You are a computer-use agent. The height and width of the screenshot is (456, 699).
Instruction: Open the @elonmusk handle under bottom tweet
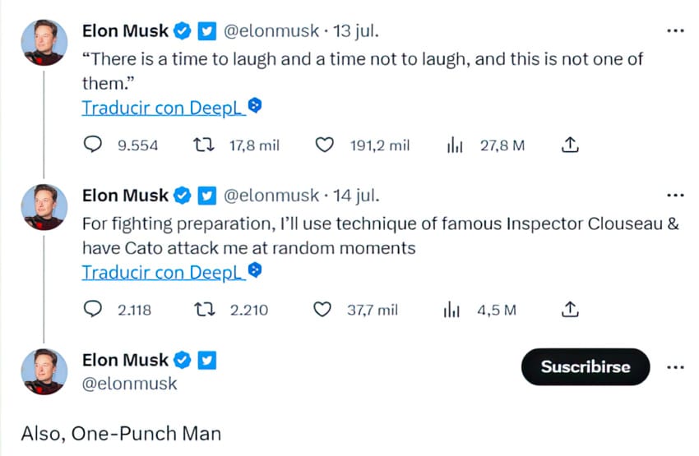click(129, 383)
